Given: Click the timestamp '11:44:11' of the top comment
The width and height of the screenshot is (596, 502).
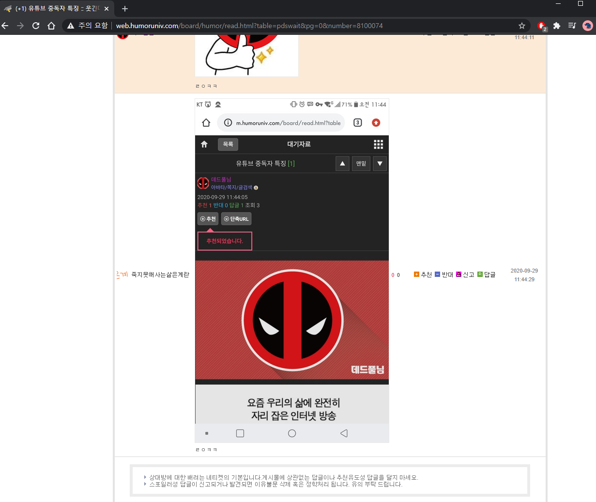Looking at the screenshot, I should coord(524,37).
